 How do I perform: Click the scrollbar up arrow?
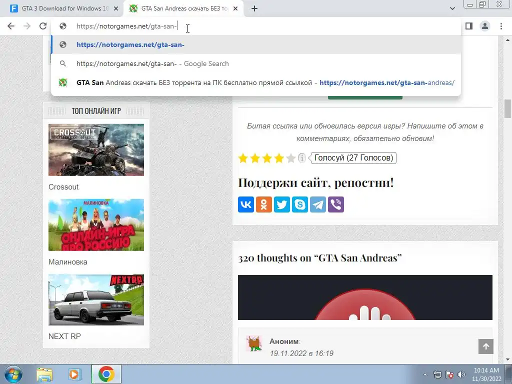507,40
